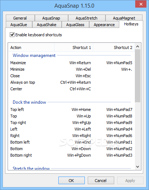This screenshot has width=149, height=190.
Task: Click the Win+NumPad1 shortcut cell
Action: pos(119,142)
